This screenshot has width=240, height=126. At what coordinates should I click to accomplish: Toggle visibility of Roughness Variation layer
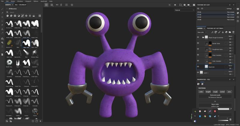click(x=198, y=49)
